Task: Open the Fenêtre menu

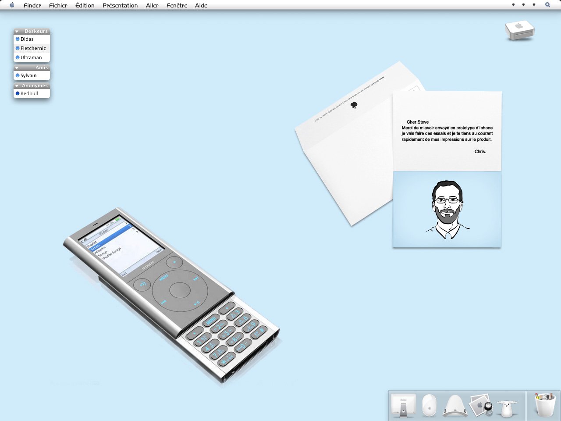Action: [177, 5]
